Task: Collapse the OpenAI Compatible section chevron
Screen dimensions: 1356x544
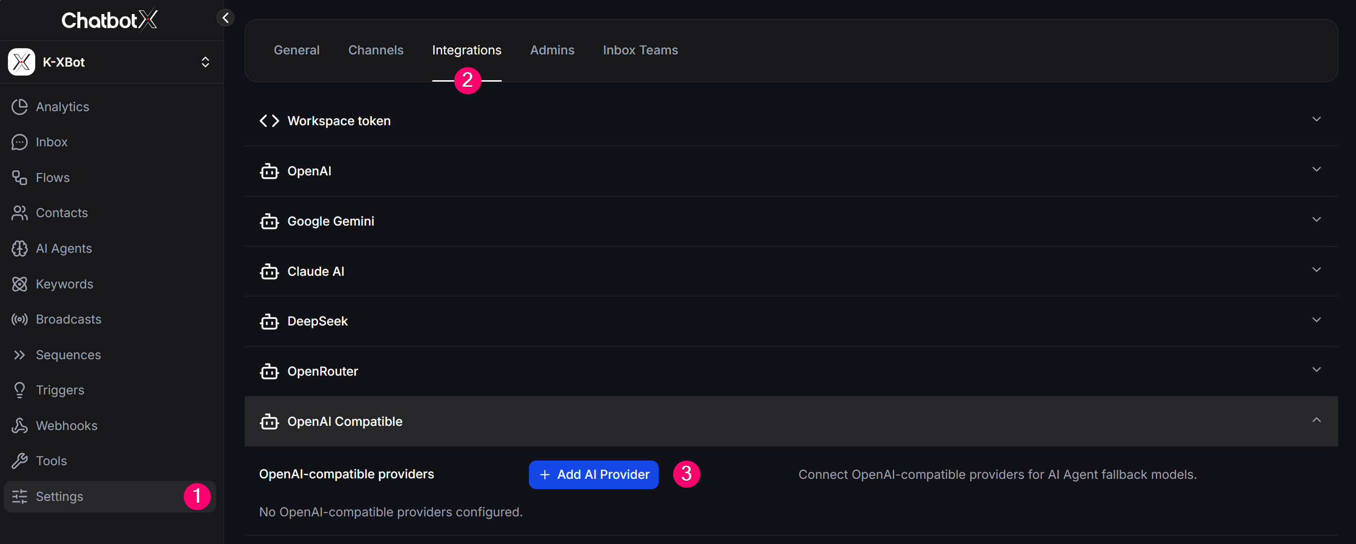Action: point(1316,420)
